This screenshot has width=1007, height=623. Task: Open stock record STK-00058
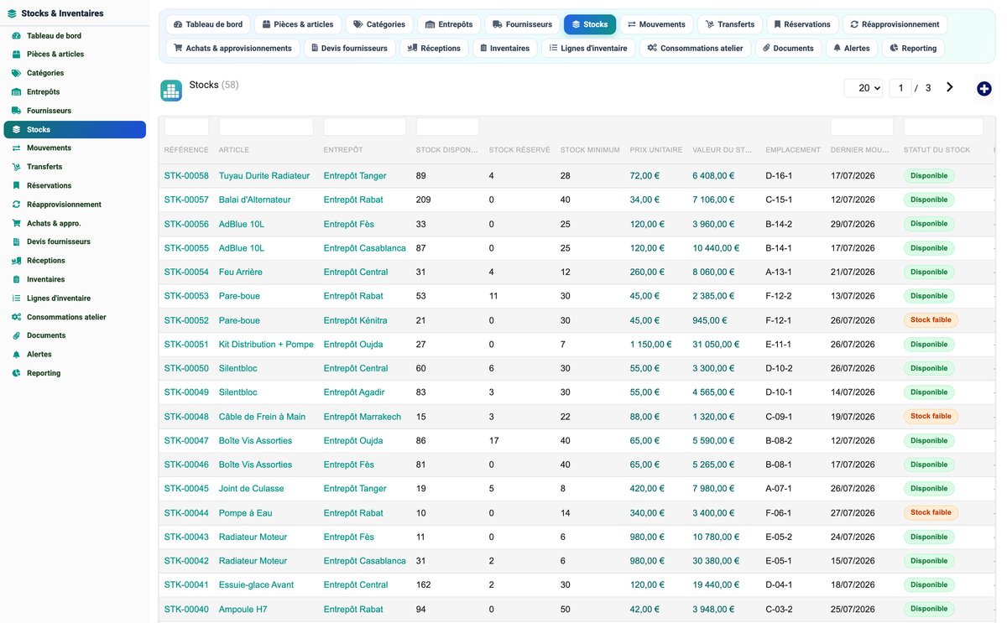[x=186, y=176]
